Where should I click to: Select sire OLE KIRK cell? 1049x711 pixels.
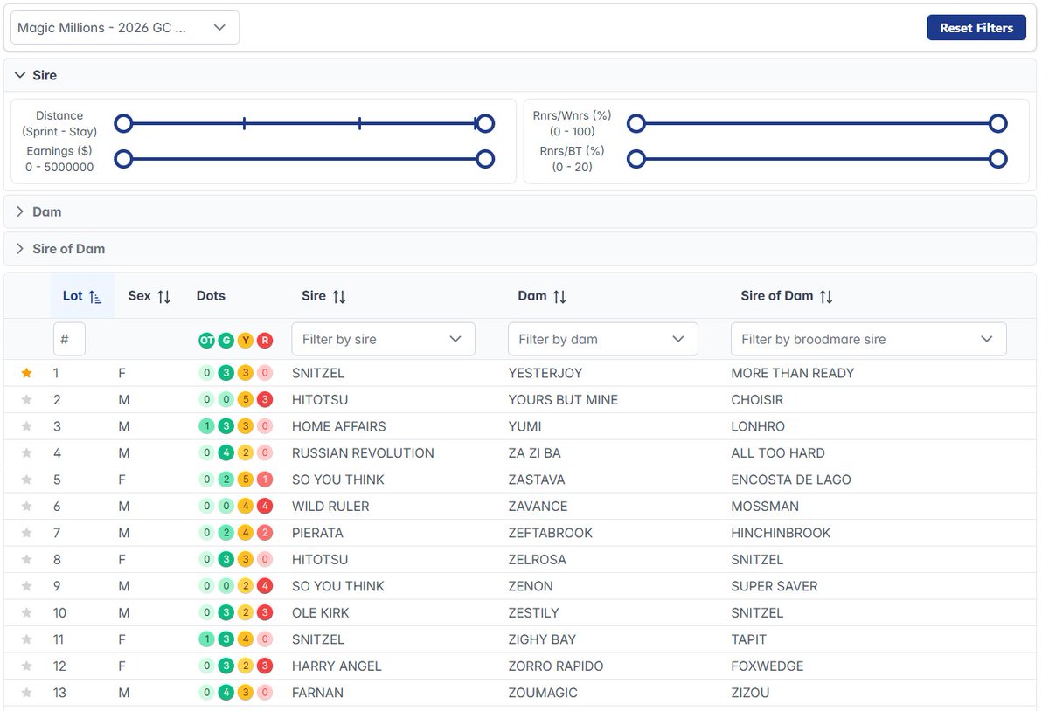321,613
